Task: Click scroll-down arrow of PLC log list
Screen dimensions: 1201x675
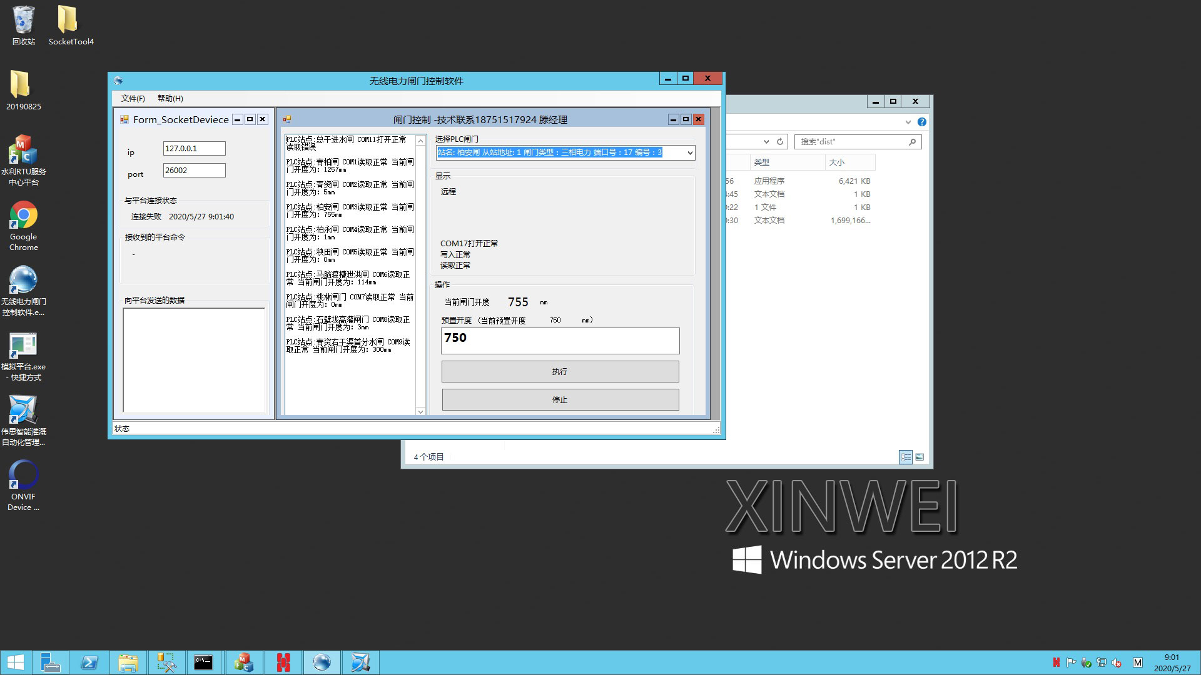Action: pyautogui.click(x=420, y=411)
